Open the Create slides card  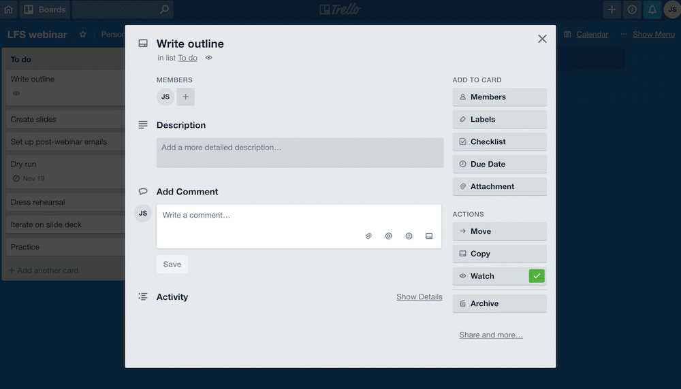65,119
